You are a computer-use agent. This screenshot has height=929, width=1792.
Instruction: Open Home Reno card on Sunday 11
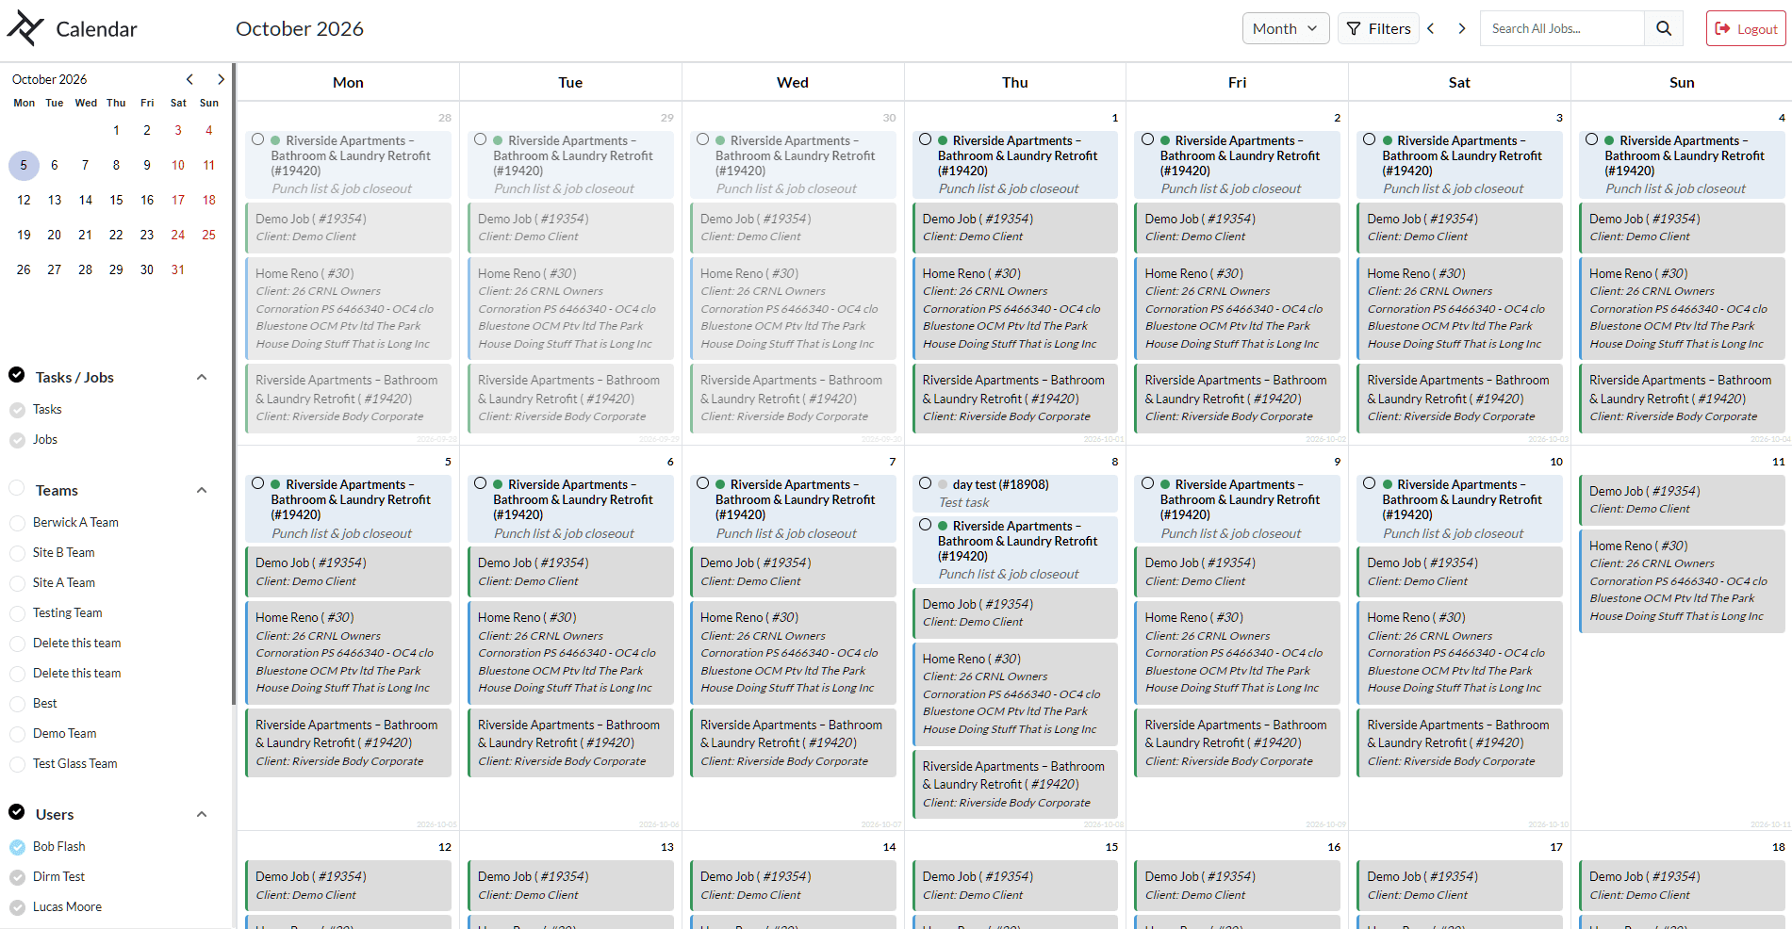pyautogui.click(x=1682, y=580)
